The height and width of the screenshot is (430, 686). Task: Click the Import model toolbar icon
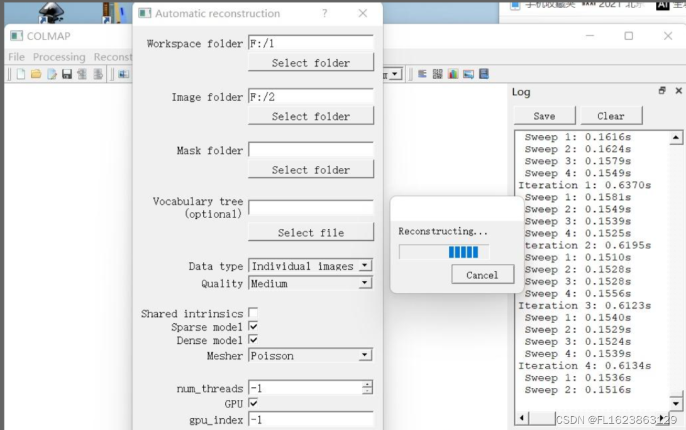[82, 74]
